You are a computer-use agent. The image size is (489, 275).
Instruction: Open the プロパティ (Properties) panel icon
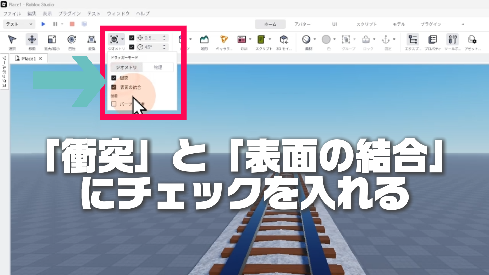[432, 40]
